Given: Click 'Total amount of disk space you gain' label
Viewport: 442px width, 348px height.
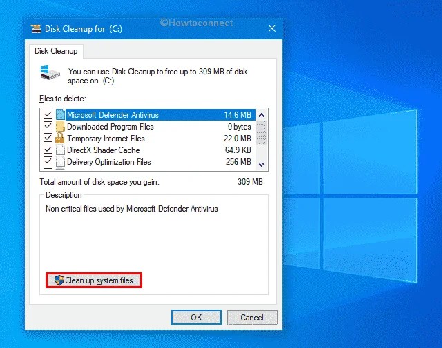Looking at the screenshot, I should point(99,182).
